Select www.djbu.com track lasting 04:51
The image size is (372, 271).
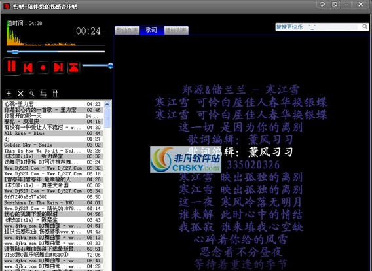53,226
